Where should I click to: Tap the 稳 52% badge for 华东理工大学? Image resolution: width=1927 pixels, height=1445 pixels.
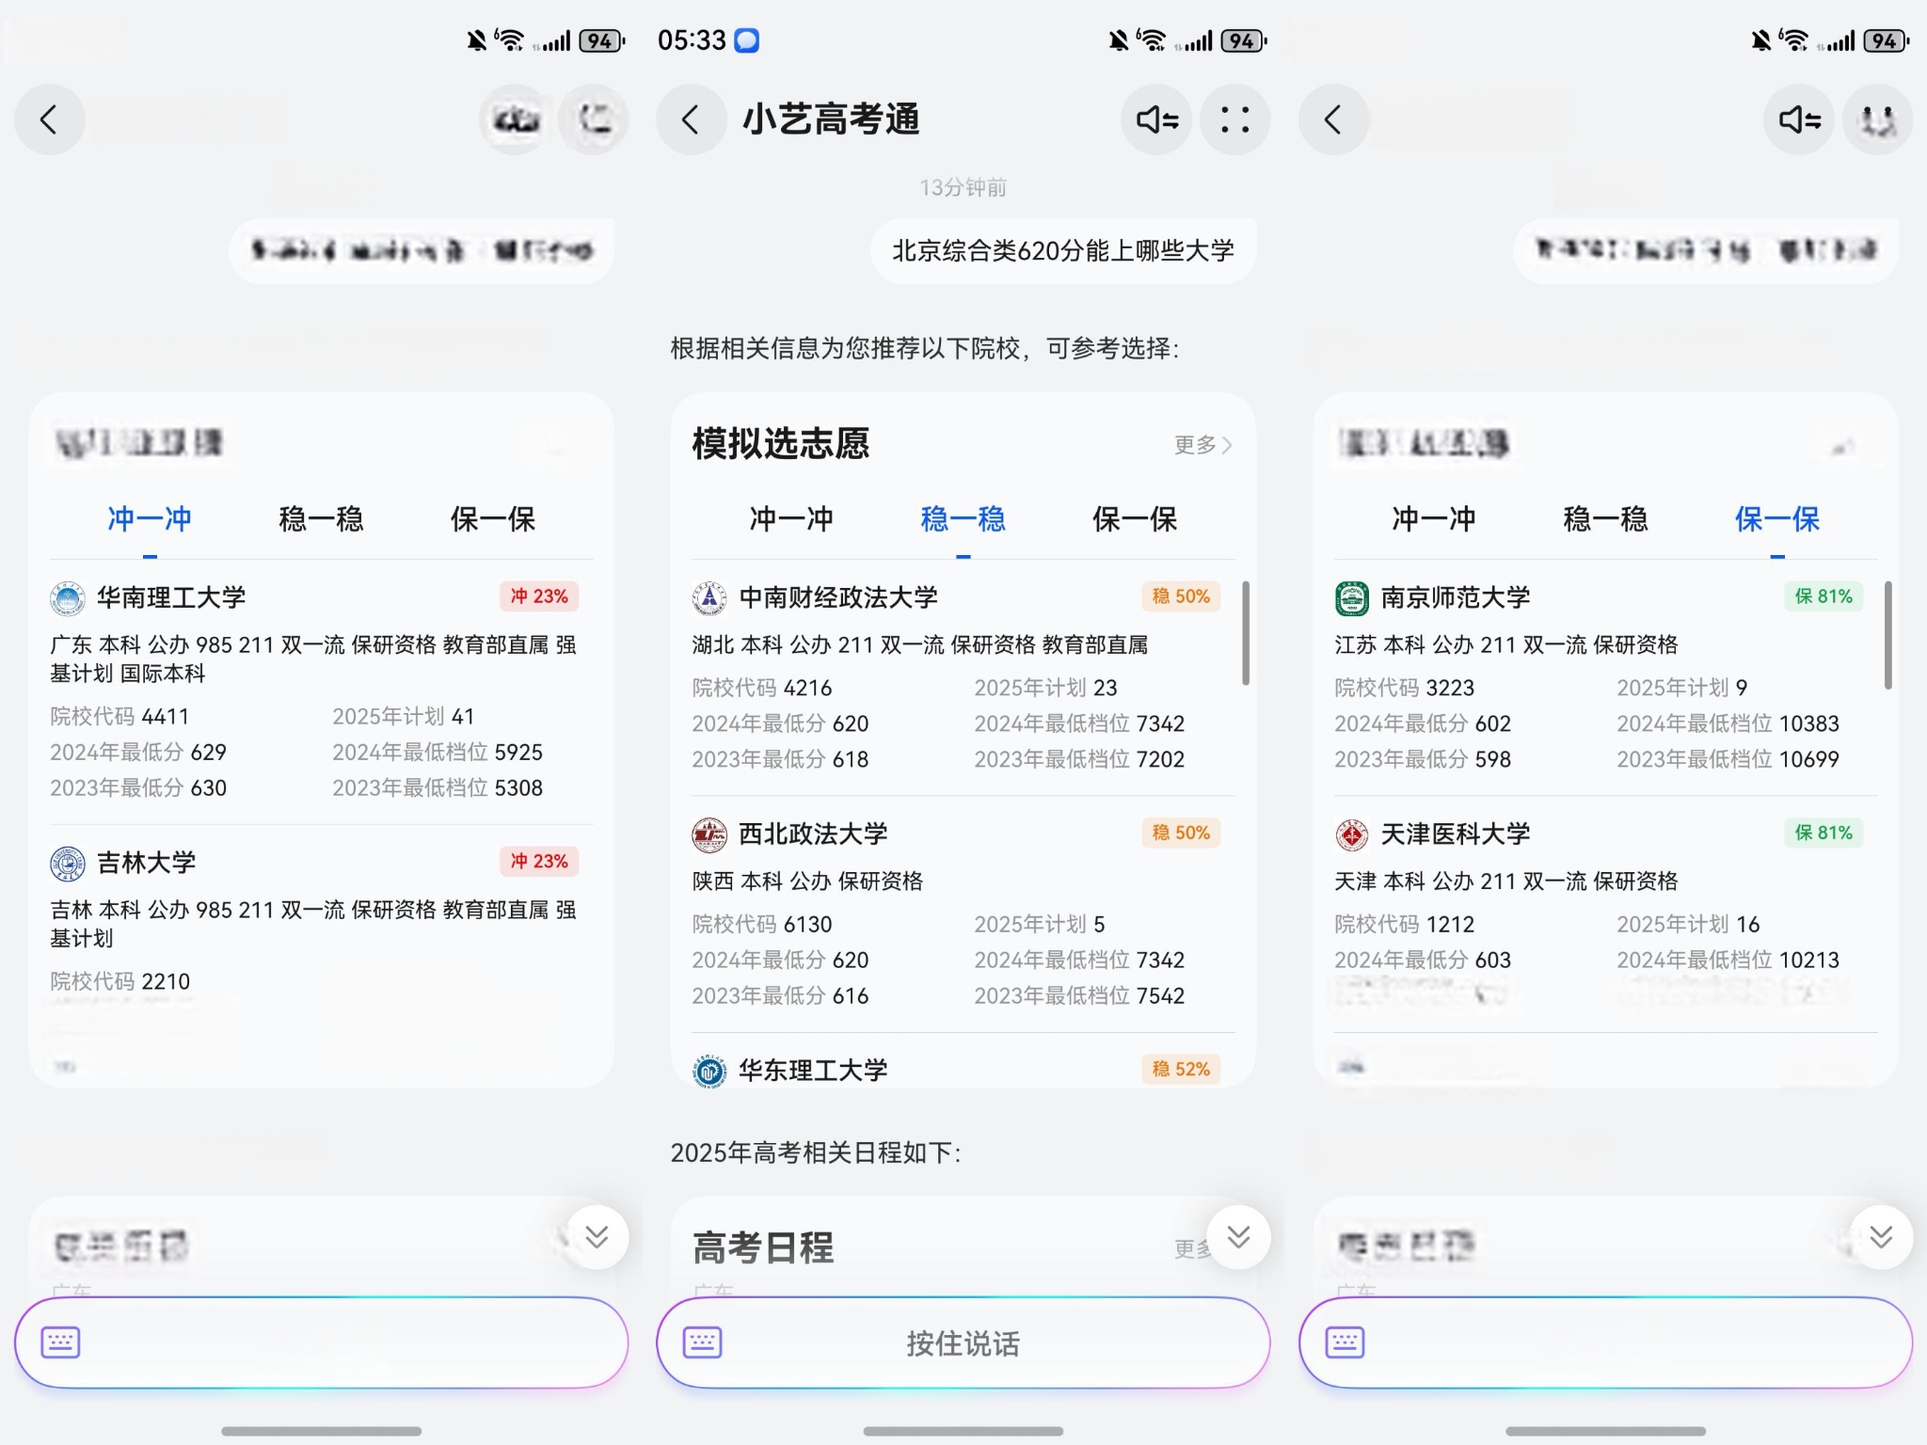coord(1181,1069)
